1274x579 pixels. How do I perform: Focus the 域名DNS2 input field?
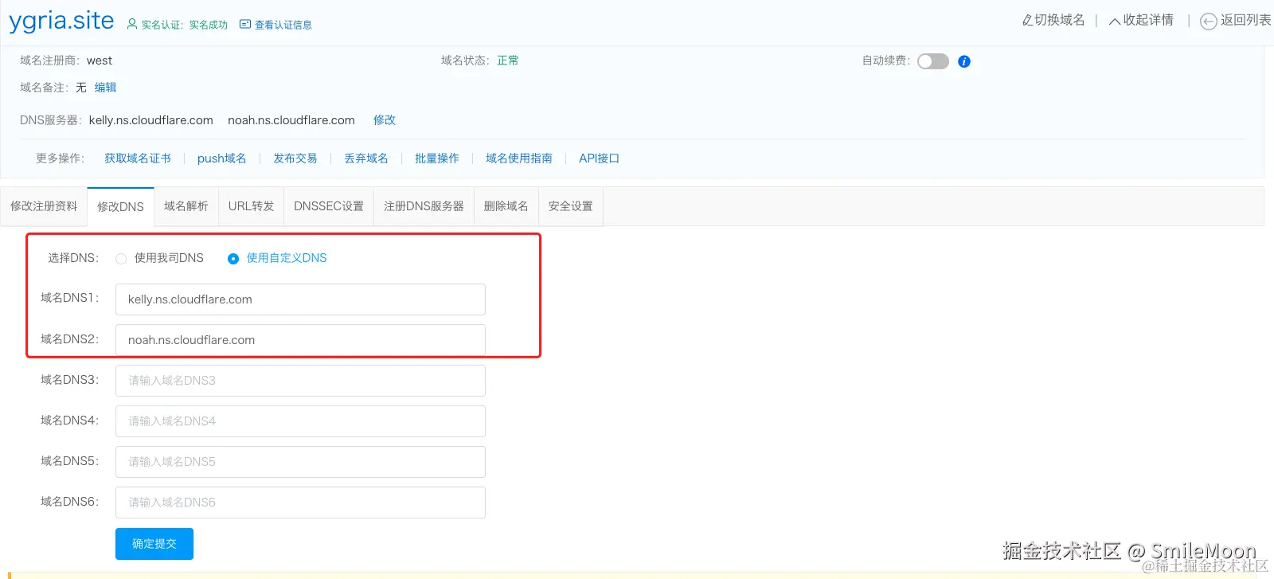point(300,340)
